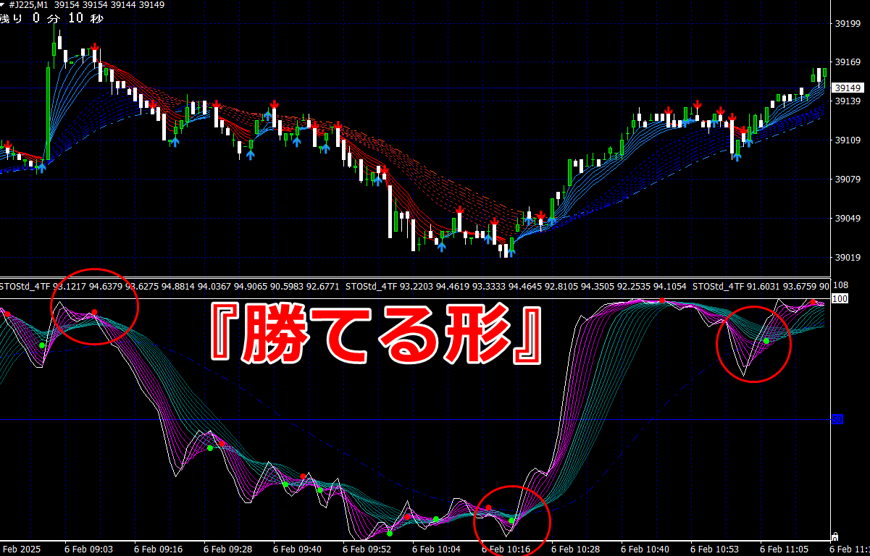Click the #J225,M1 symbol title text
Screen dimensions: 870x556
30,5
